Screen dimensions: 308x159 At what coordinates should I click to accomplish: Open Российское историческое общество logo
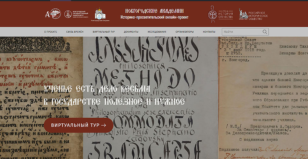pos(253,14)
